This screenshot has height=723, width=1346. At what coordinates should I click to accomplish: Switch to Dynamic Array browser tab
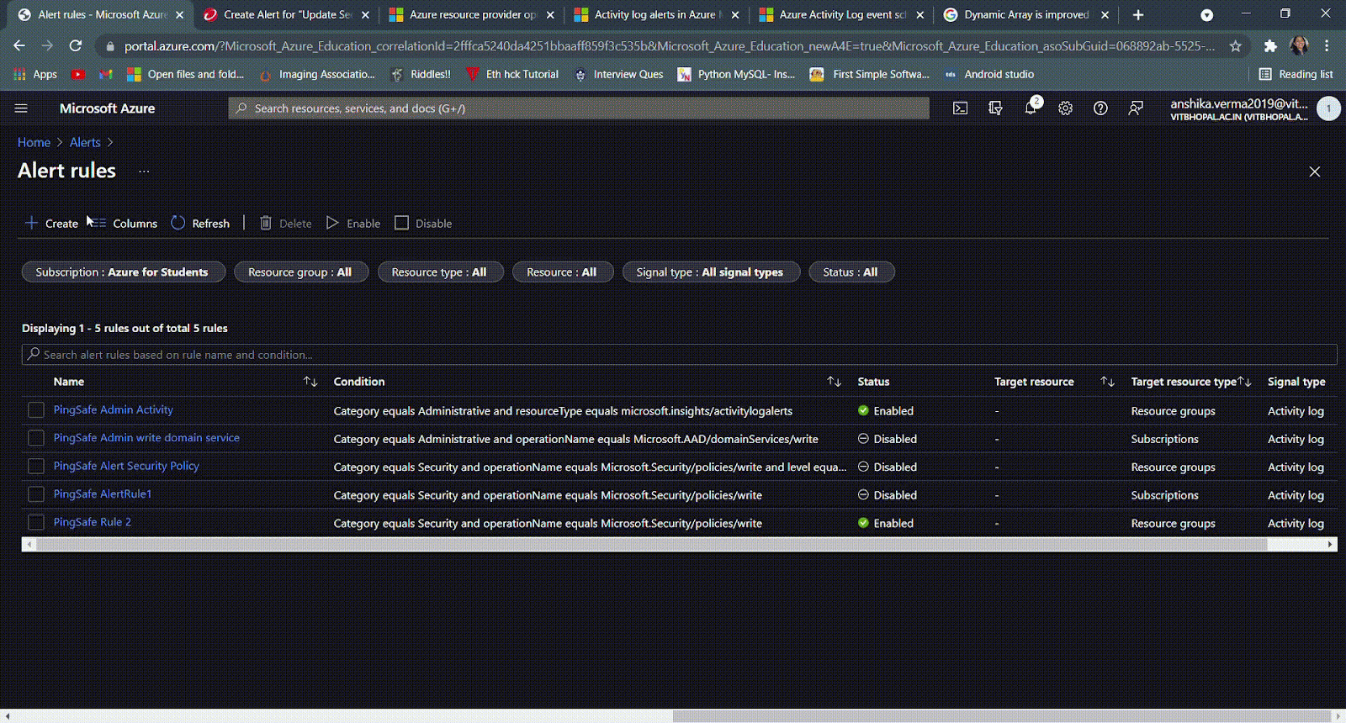coord(1025,15)
